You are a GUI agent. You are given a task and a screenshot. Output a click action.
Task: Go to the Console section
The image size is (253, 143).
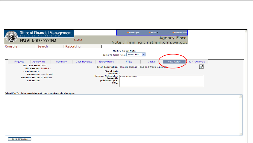point(11,46)
